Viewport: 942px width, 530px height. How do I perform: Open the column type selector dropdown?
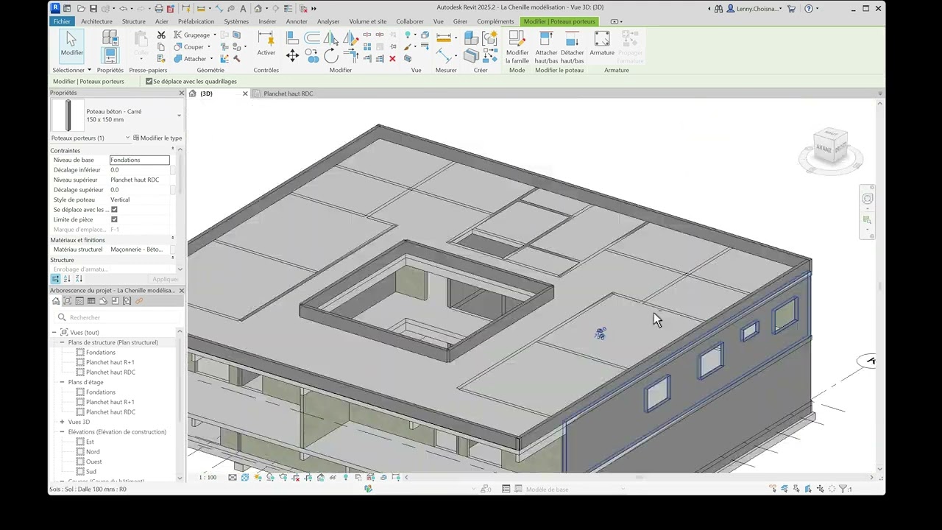178,116
